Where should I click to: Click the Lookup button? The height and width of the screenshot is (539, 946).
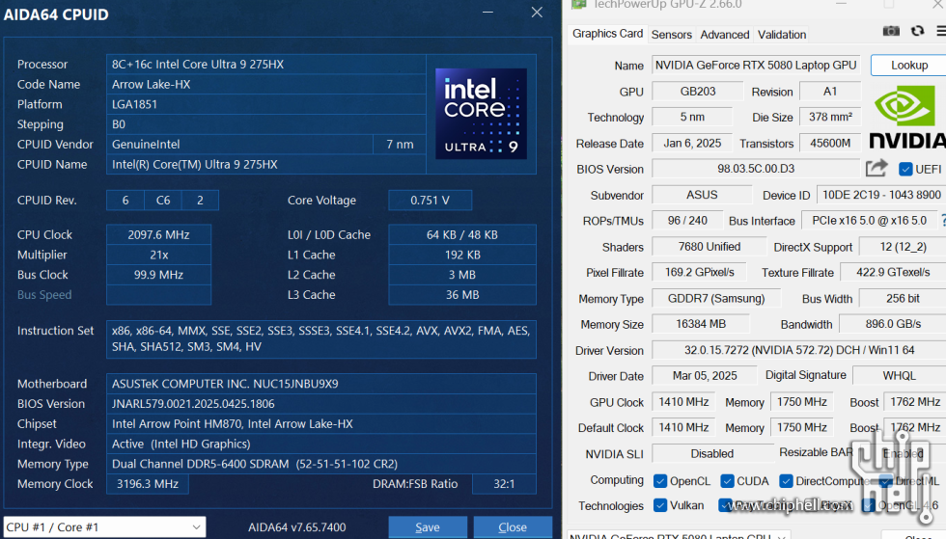909,66
